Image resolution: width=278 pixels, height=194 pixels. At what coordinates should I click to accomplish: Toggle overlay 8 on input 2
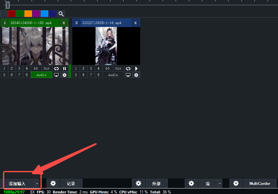click(x=98, y=75)
